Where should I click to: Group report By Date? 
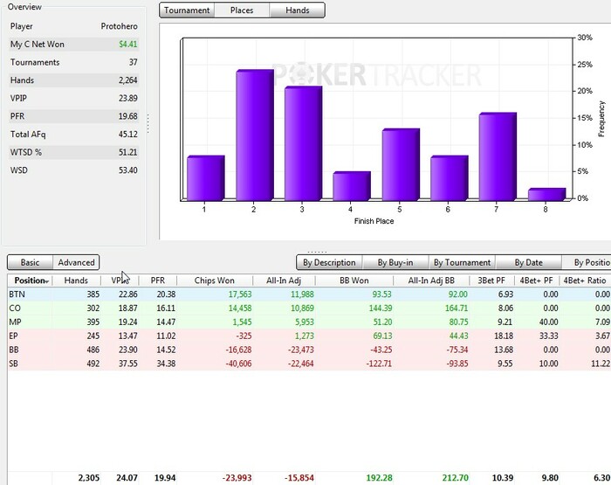tap(528, 262)
